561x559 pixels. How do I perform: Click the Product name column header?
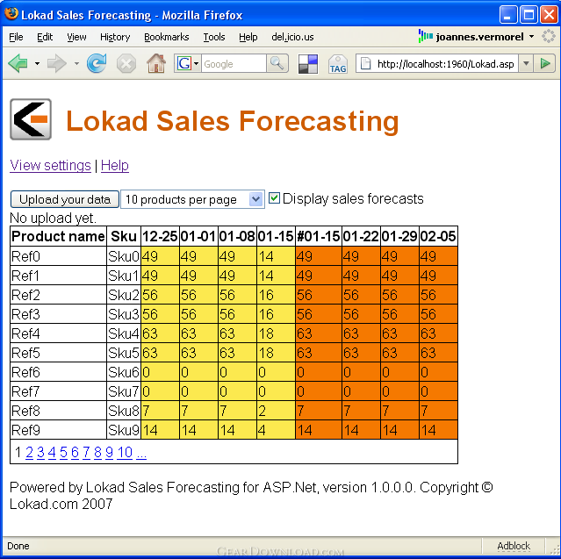(58, 236)
